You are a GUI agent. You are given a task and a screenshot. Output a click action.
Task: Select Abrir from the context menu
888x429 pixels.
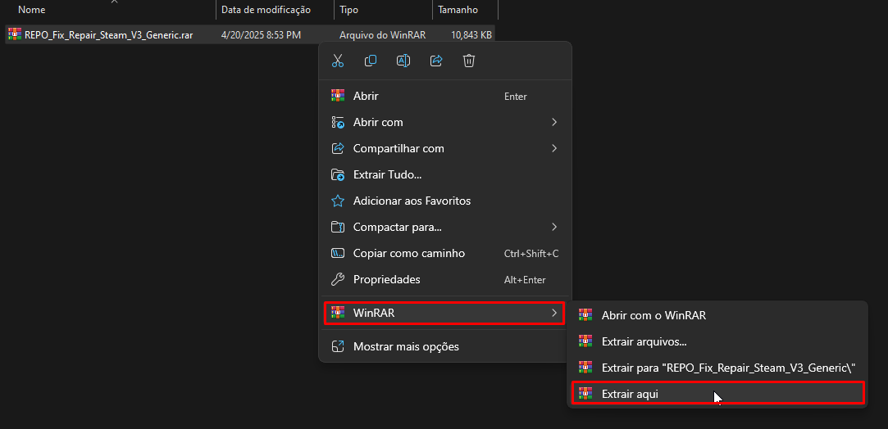[x=444, y=96]
